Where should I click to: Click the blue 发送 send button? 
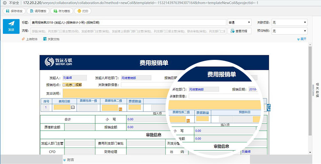click(11, 26)
